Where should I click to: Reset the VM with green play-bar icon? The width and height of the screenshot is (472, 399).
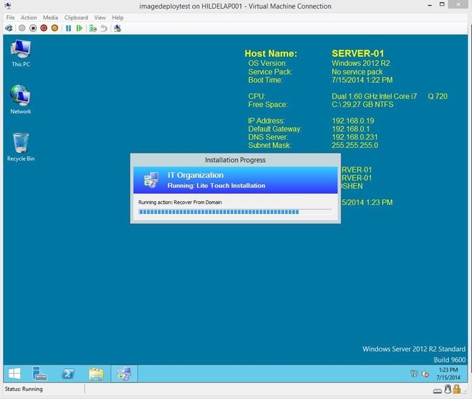(79, 28)
